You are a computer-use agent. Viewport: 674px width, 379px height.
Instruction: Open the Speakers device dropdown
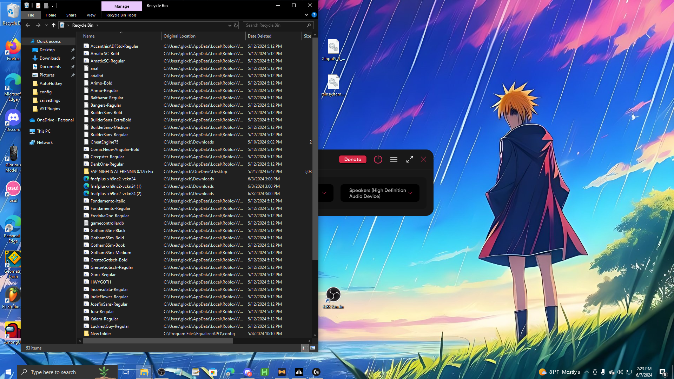[x=380, y=193]
